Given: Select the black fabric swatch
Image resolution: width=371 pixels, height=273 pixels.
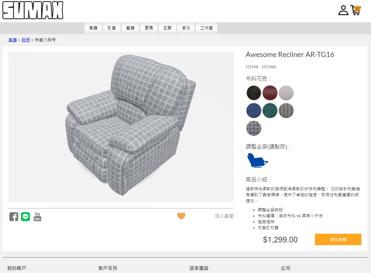Looking at the screenshot, I should tap(254, 93).
